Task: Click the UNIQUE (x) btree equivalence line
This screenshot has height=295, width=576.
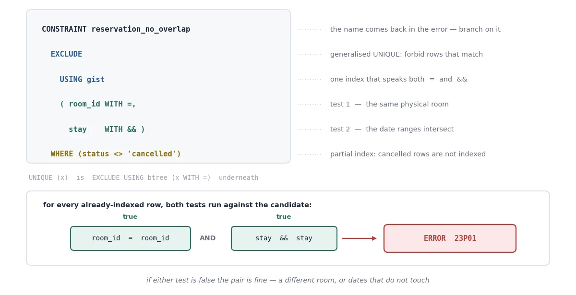Action: (x=144, y=178)
